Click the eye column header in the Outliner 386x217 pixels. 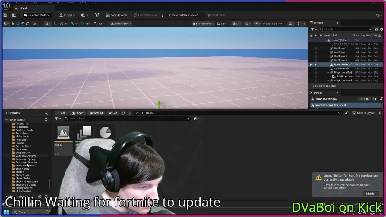[x=311, y=36]
